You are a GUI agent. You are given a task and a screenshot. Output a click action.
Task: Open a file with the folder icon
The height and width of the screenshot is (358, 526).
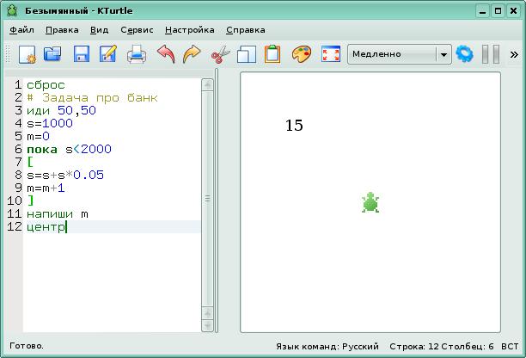coord(53,54)
